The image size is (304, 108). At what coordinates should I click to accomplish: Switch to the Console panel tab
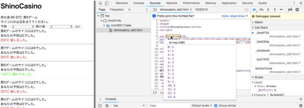click(x=139, y=3)
